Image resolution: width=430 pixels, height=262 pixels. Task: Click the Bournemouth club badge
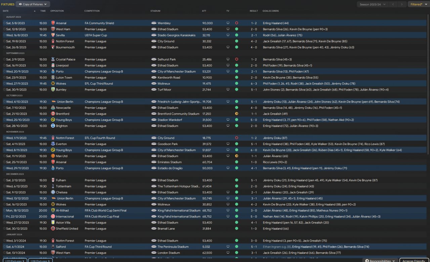53,47
